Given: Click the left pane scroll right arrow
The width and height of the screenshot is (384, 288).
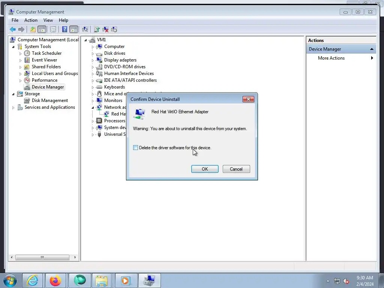Looking at the screenshot, I should [x=75, y=257].
